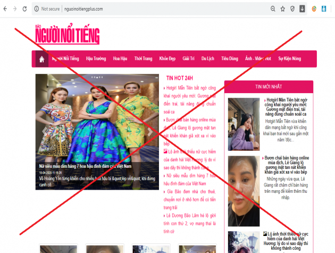Click the slide date 15-04-2020
The image size is (335, 253).
point(51,173)
